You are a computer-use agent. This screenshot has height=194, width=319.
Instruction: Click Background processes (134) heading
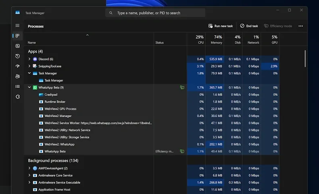click(53, 161)
